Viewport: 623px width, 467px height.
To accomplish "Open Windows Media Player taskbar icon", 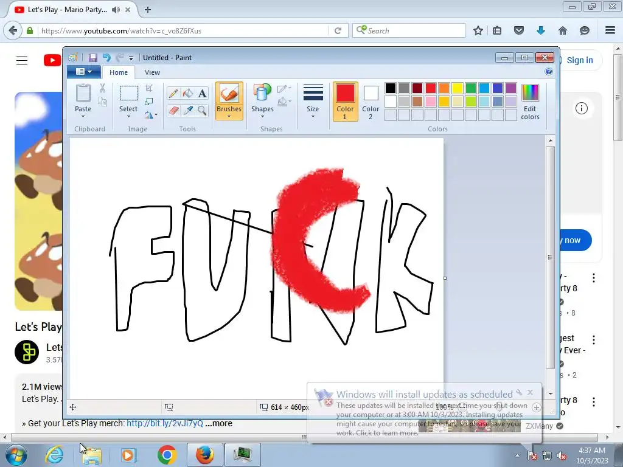I will (129, 455).
